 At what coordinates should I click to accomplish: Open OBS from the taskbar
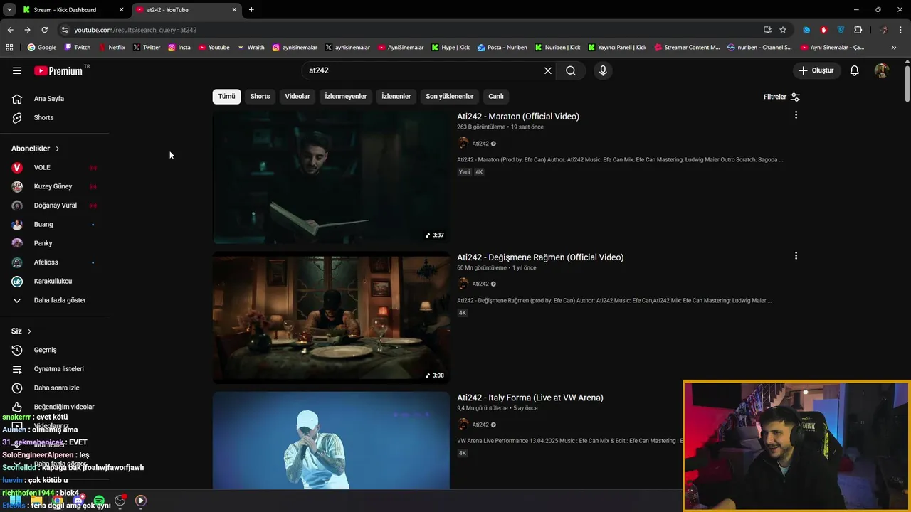coord(120,501)
